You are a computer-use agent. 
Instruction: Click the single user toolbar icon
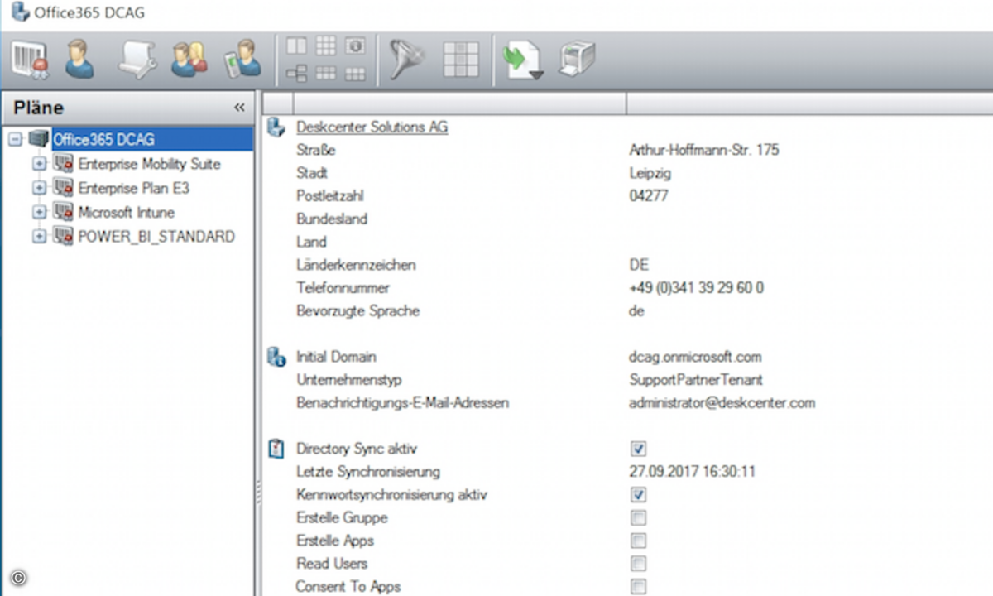[80, 60]
